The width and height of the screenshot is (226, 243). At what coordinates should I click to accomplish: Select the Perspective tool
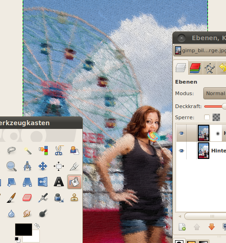click(x=27, y=182)
